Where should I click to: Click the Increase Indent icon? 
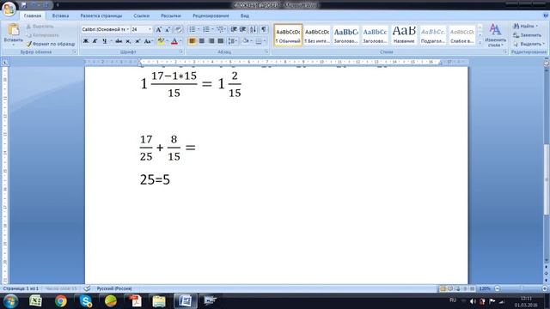(x=242, y=29)
